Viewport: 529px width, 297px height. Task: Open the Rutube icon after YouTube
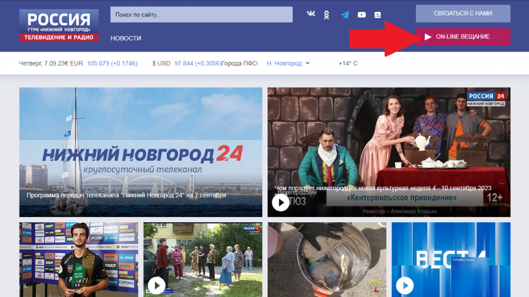click(378, 15)
